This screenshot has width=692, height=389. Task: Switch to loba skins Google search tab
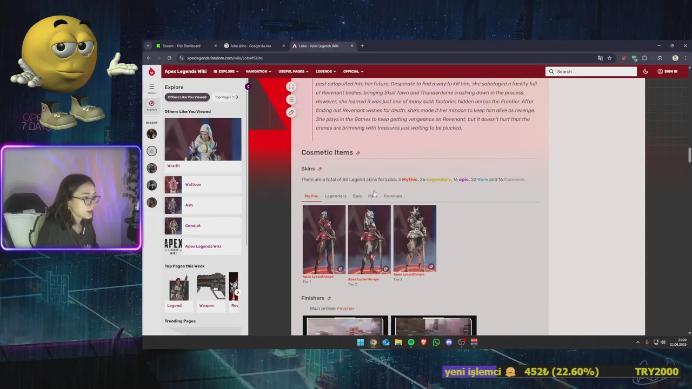coord(254,46)
